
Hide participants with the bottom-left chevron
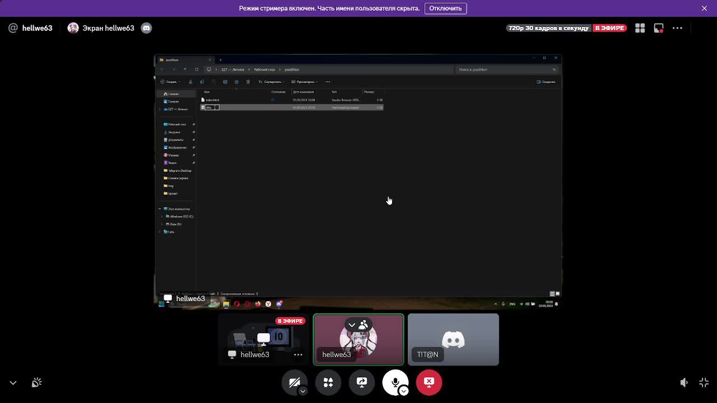click(13, 383)
